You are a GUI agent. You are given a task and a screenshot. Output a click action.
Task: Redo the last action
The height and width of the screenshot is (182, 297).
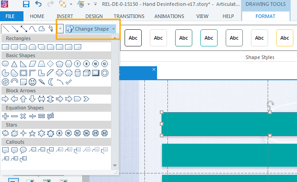tap(51, 4)
